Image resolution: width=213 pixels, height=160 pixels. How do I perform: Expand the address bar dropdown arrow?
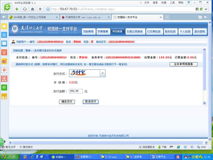[x=206, y=9]
